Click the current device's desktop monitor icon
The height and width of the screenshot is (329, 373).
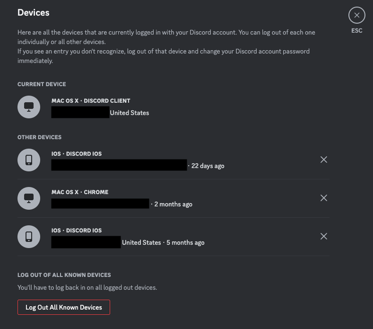click(29, 107)
